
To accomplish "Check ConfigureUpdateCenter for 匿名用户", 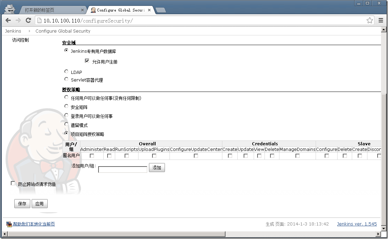I will pyautogui.click(x=196, y=156).
